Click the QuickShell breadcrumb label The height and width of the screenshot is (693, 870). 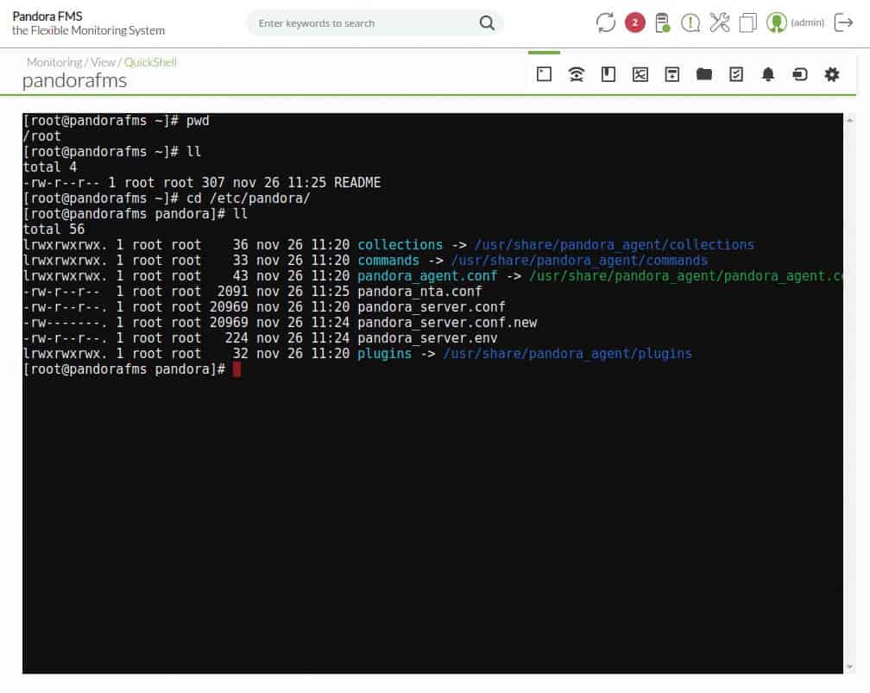150,62
